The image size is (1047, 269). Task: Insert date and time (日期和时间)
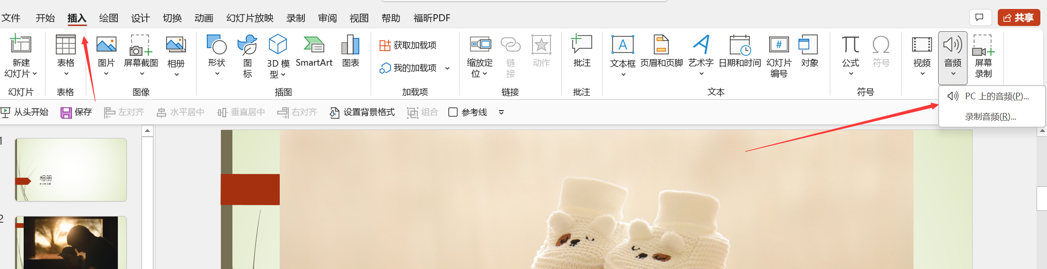tap(740, 51)
